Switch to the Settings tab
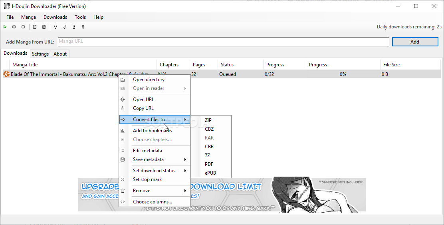The image size is (444, 225). coord(40,54)
